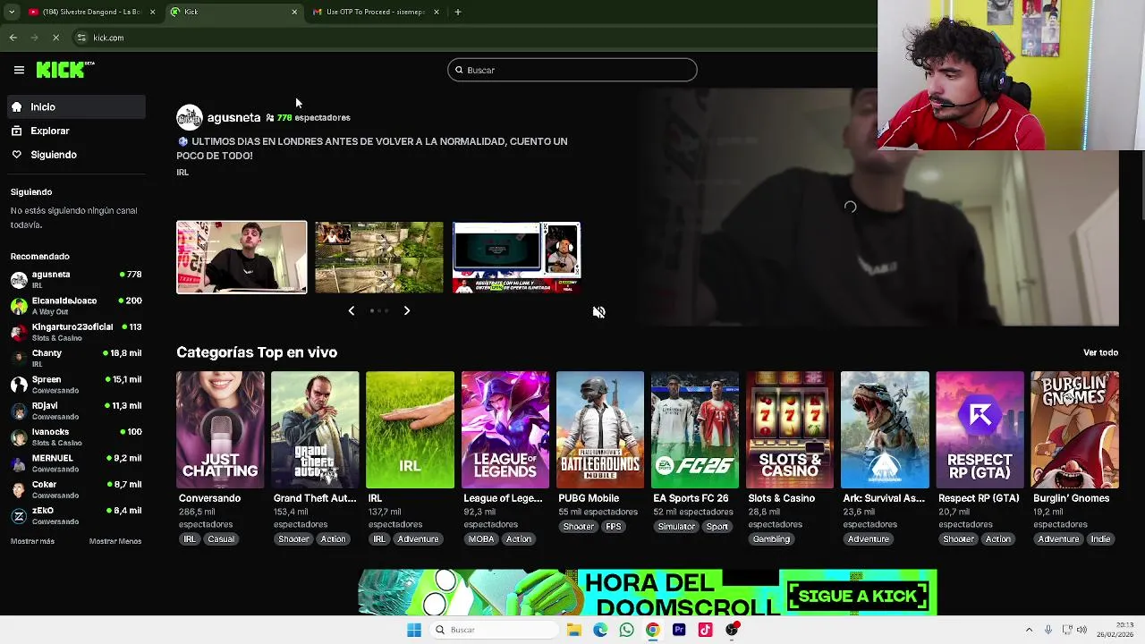Screen dimensions: 1145x644
Task: Click the MOBA tag under League of Legends
Action: pos(481,539)
